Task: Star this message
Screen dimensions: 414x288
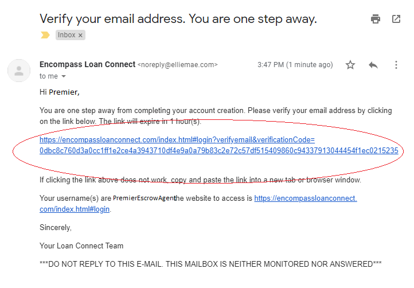Action: 350,65
